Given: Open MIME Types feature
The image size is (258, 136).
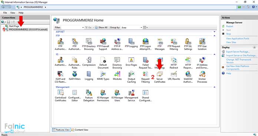Looking at the screenshot, I should pyautogui.click(x=103, y=76).
